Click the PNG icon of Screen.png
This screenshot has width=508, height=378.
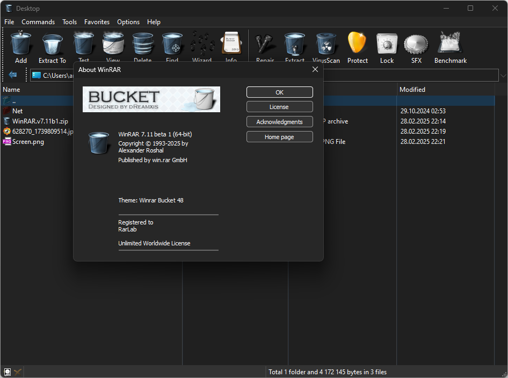tap(7, 142)
